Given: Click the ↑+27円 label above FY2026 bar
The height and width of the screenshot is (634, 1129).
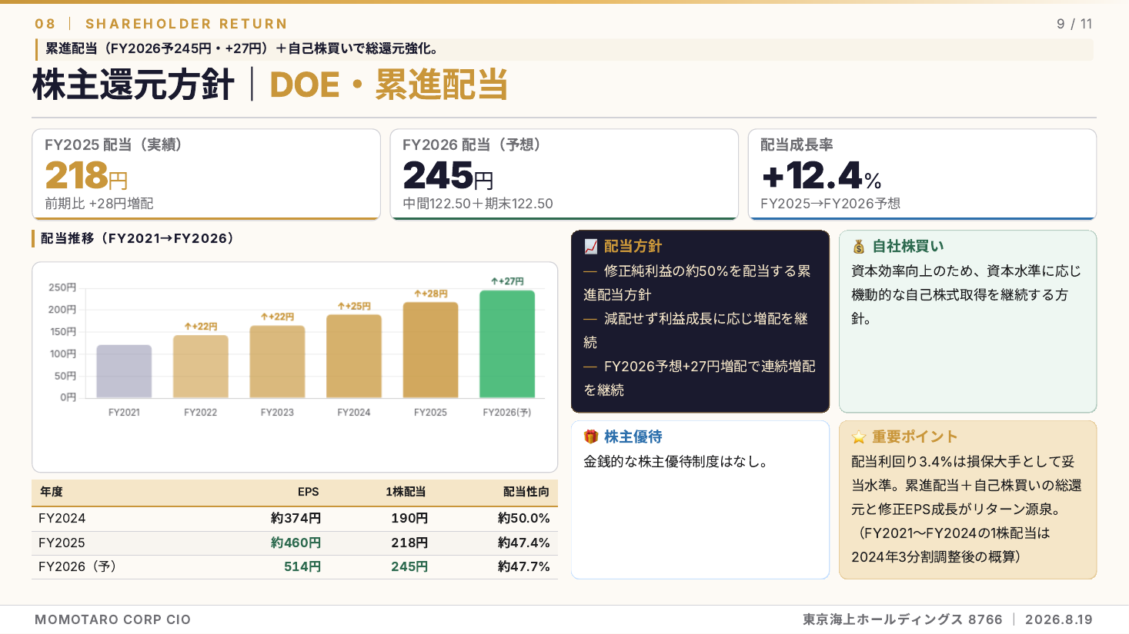Looking at the screenshot, I should (507, 281).
